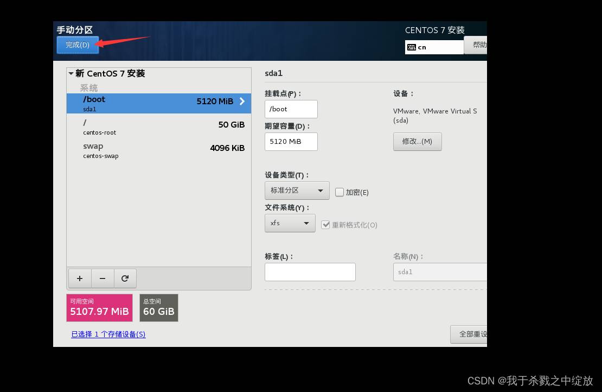This screenshot has width=602, height=392.
Task: Select the swap centos-swap partition entry
Action: [x=158, y=150]
